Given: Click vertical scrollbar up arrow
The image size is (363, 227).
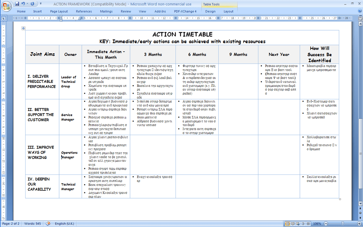Looking at the screenshot, I should (x=361, y=24).
